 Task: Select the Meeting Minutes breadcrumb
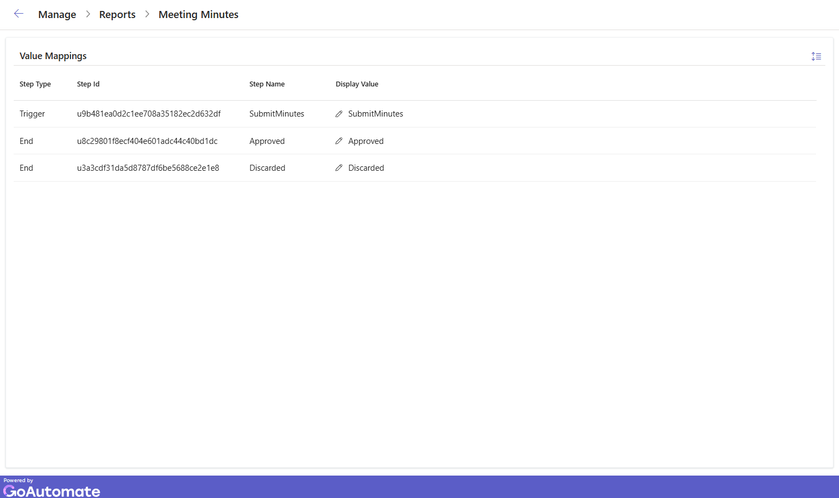click(198, 15)
